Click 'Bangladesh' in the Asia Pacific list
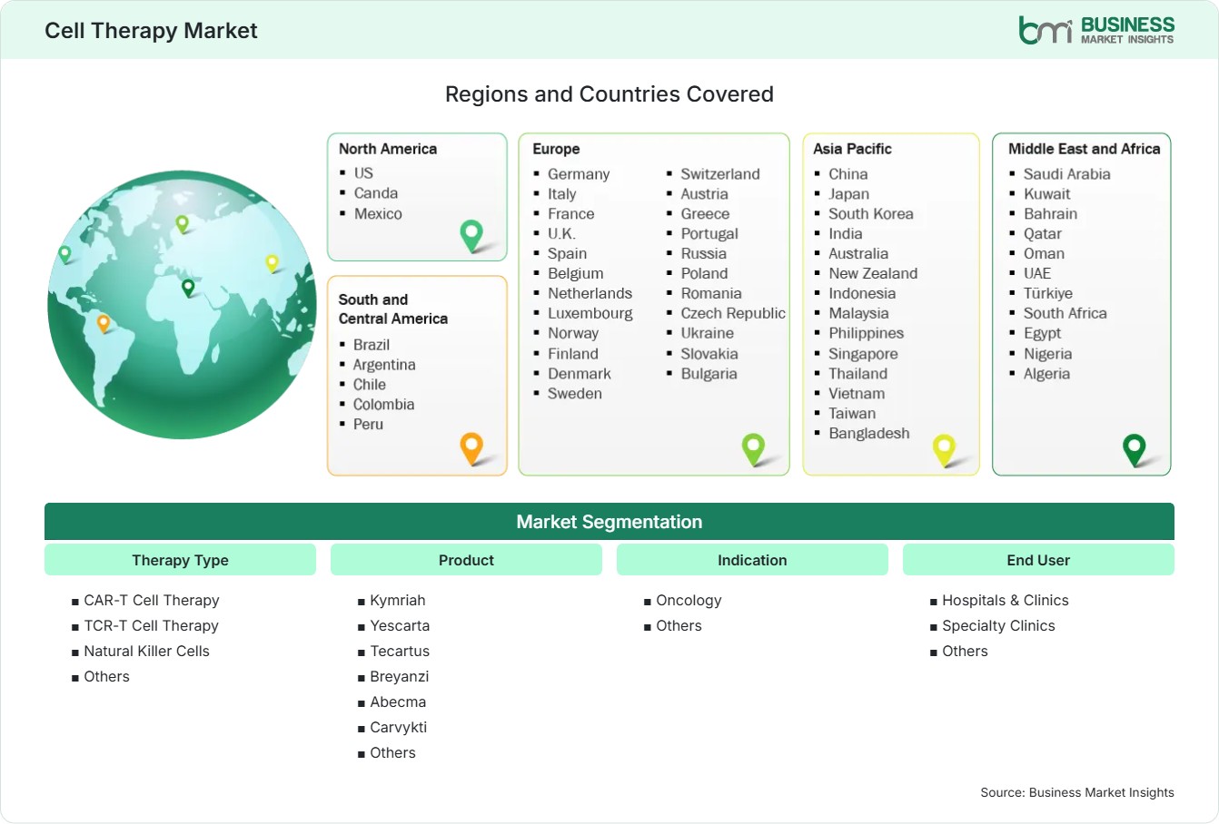The width and height of the screenshot is (1219, 824). point(869,434)
